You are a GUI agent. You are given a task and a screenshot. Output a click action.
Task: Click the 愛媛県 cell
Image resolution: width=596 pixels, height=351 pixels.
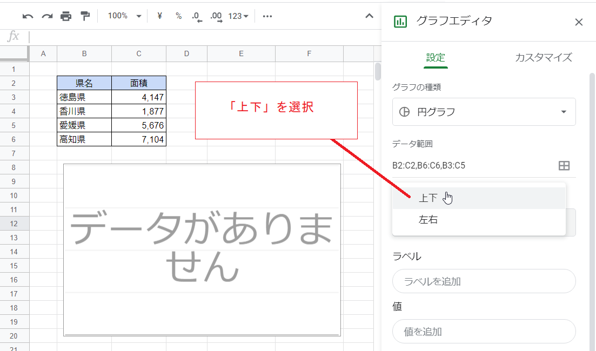coord(84,125)
